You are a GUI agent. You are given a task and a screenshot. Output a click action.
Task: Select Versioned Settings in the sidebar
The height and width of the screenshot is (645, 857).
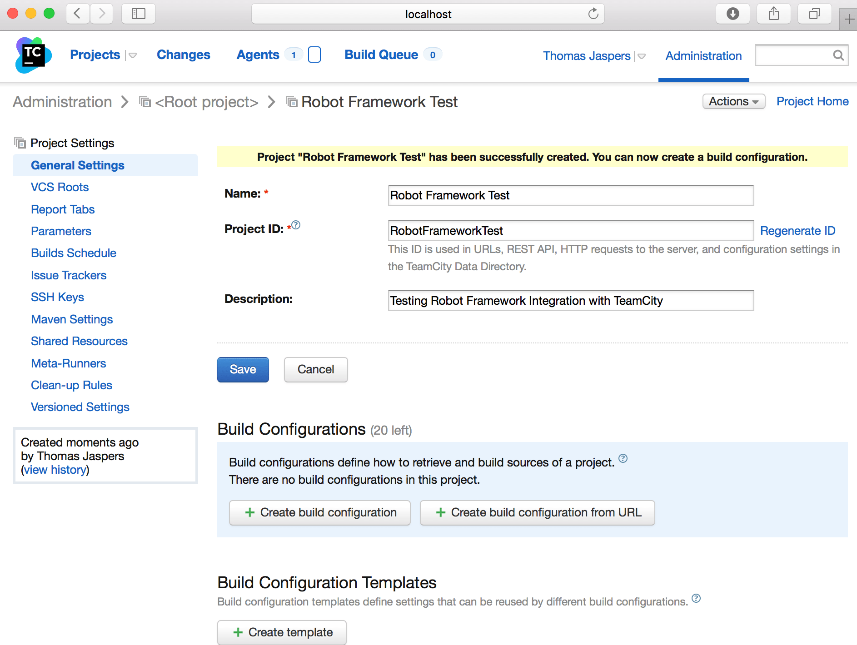(80, 407)
